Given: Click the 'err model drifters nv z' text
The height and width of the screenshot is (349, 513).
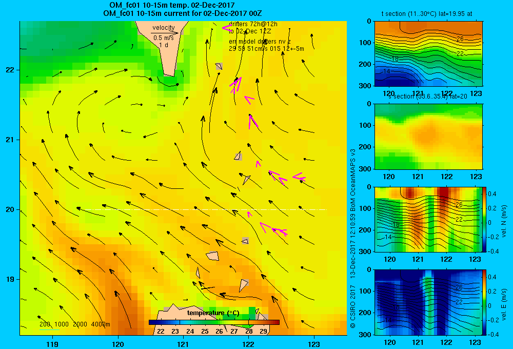Looking at the screenshot, I should pyautogui.click(x=260, y=42).
